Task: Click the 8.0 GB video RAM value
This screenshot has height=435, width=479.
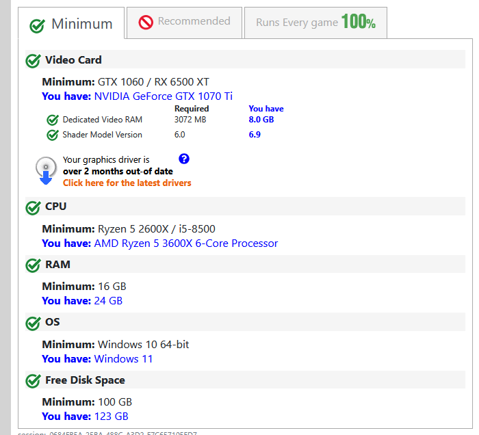Action: 261,120
